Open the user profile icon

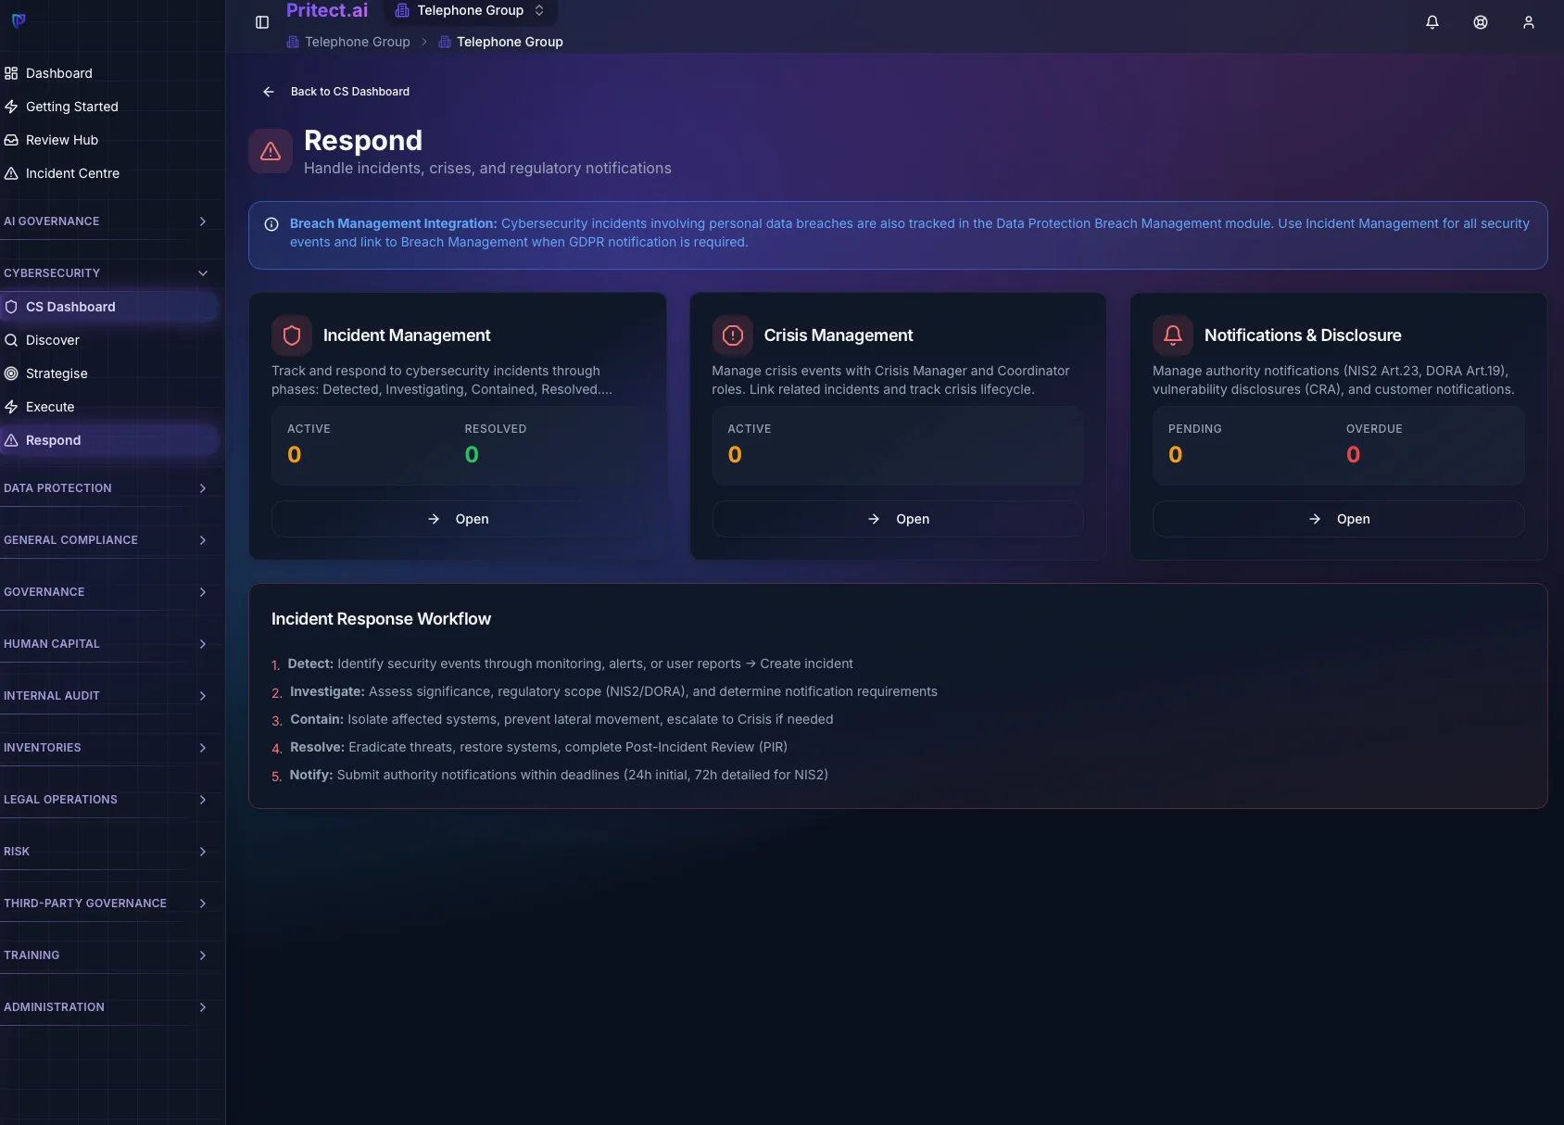coord(1529,22)
